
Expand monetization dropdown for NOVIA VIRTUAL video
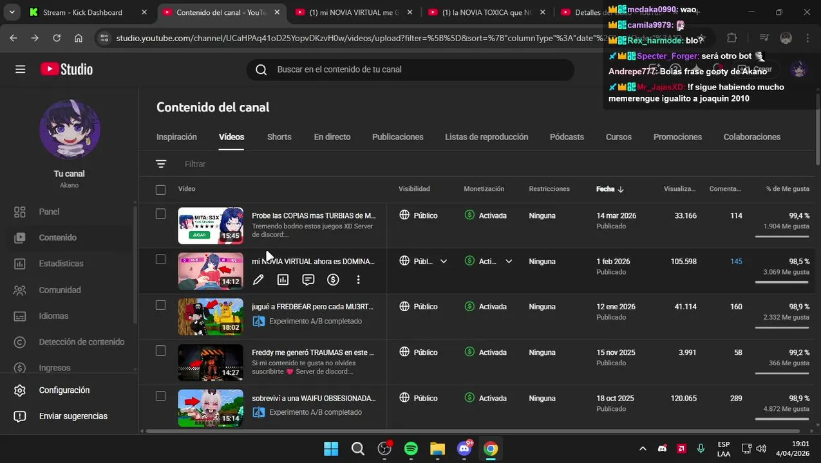click(509, 261)
